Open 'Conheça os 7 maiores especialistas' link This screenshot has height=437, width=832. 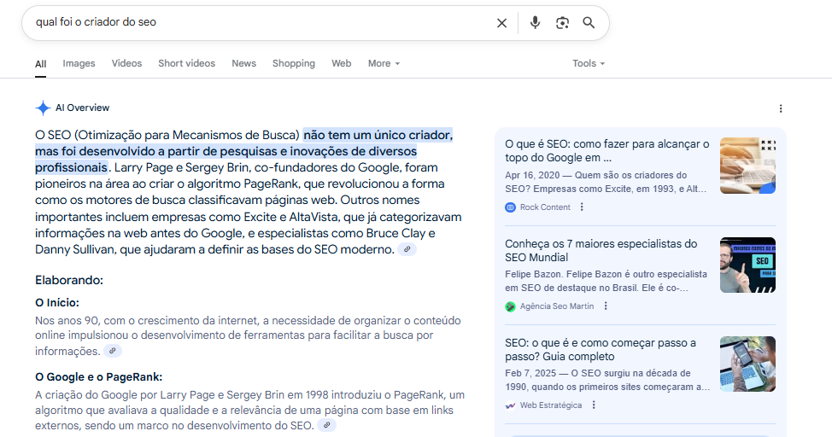(x=601, y=250)
